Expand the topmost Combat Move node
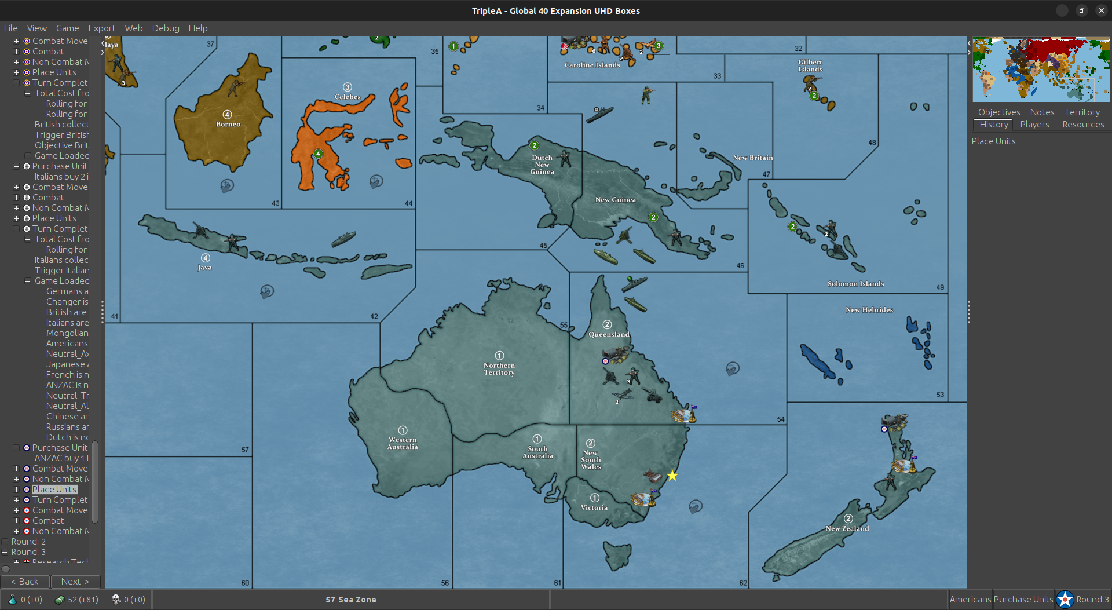 tap(16, 41)
